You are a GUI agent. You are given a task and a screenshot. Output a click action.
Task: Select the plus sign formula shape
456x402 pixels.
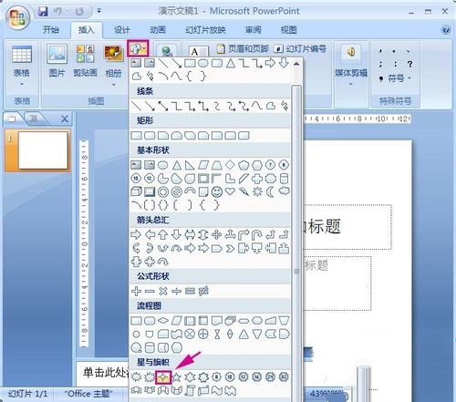tap(136, 292)
